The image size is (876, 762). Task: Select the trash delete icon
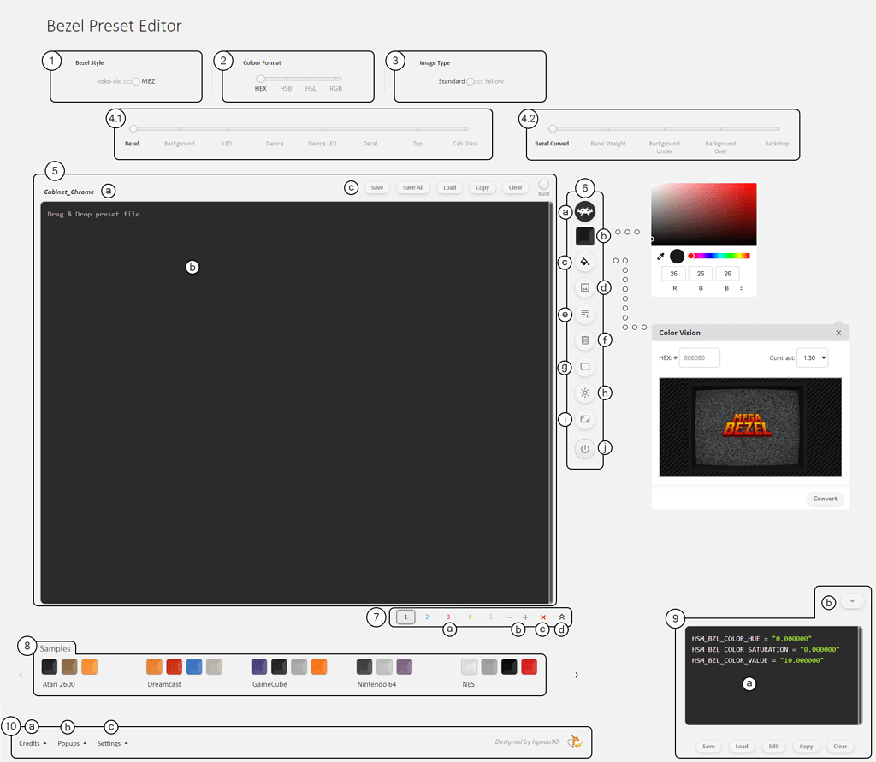pyautogui.click(x=584, y=340)
